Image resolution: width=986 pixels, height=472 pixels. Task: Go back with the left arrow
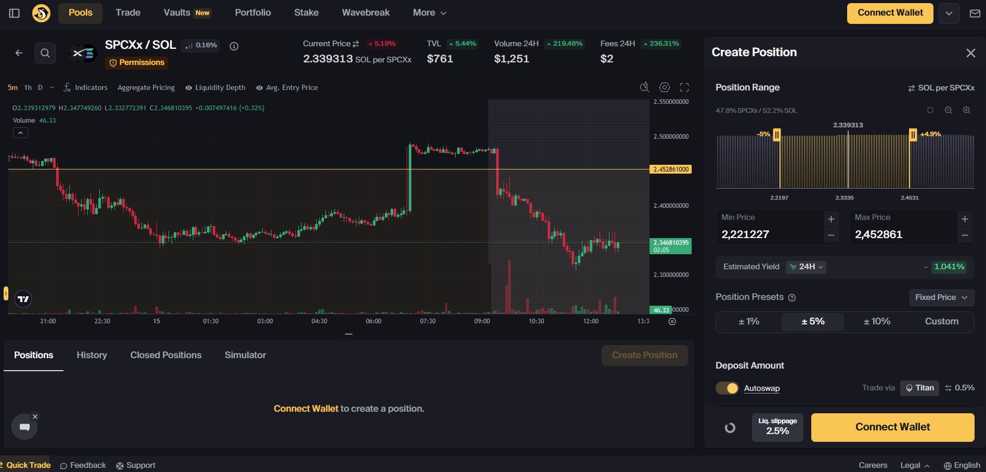(x=19, y=53)
